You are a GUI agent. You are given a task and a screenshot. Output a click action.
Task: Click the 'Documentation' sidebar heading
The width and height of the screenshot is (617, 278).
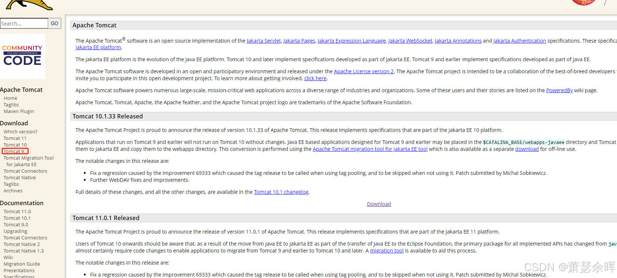point(22,203)
